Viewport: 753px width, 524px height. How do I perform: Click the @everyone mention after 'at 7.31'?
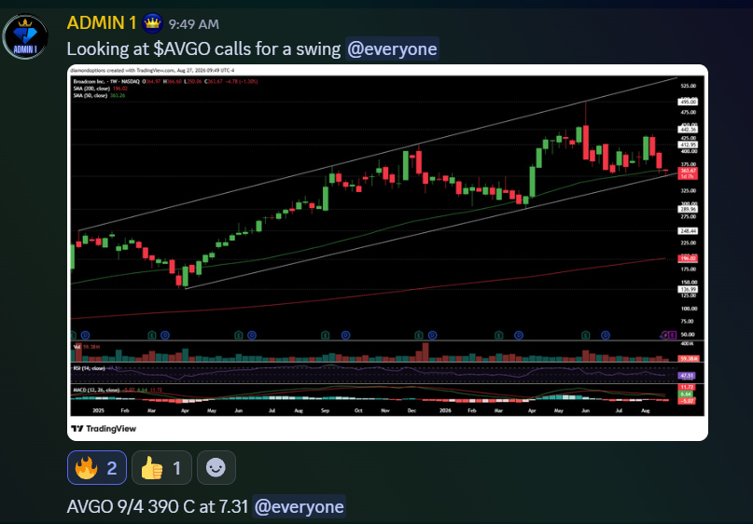tap(299, 506)
